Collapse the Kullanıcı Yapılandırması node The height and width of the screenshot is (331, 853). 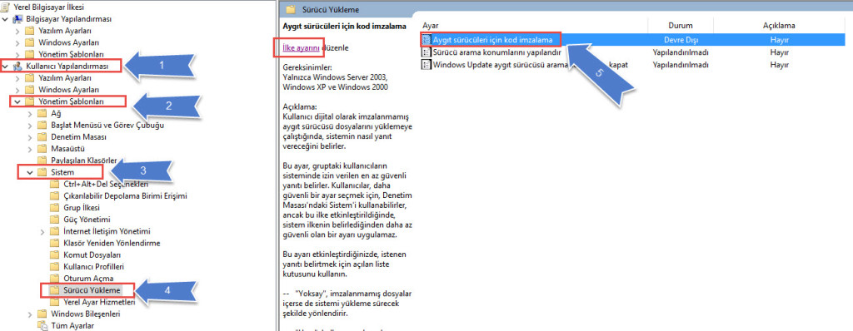coord(6,67)
